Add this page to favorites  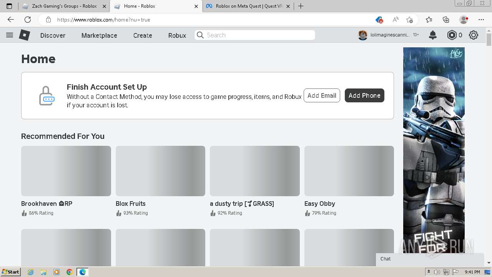pyautogui.click(x=409, y=20)
